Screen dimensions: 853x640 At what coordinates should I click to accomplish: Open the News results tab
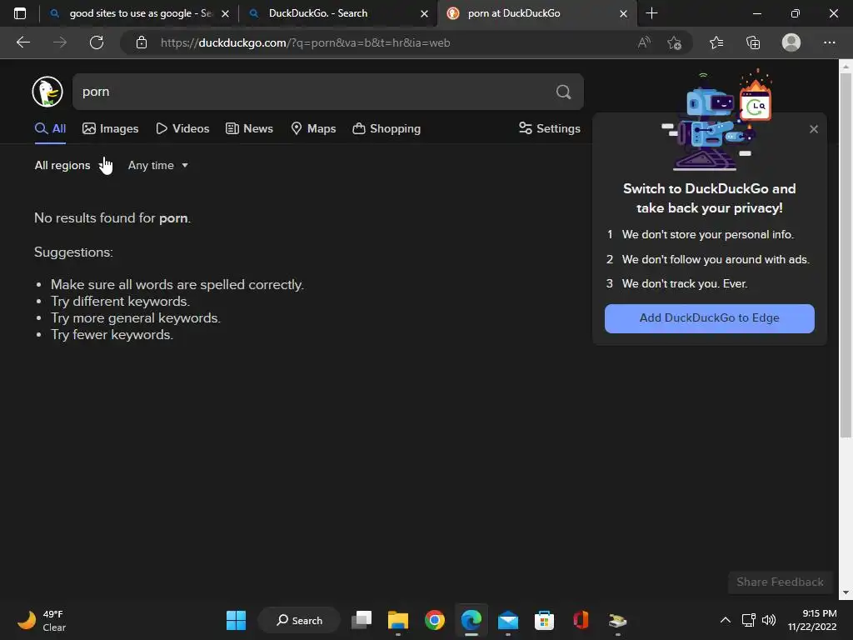click(x=250, y=129)
